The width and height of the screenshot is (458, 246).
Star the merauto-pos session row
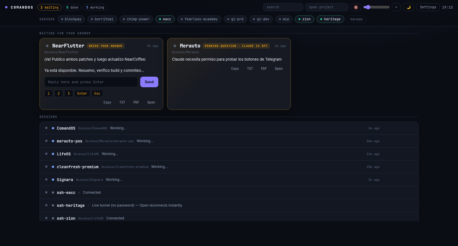(x=46, y=141)
